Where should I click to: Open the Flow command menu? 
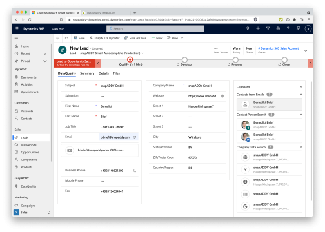tap(173, 38)
